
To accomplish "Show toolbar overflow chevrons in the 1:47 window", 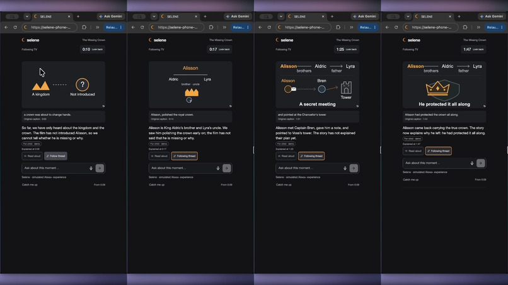I will pos(478,28).
